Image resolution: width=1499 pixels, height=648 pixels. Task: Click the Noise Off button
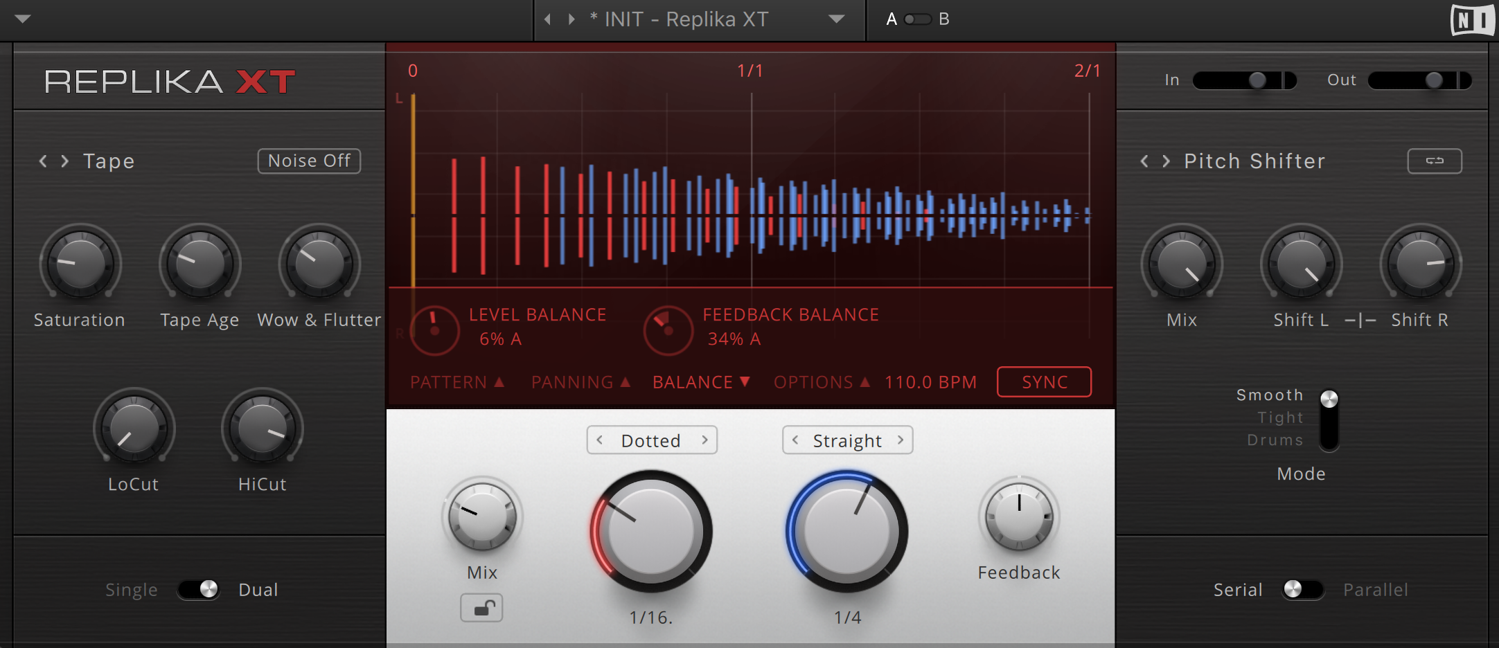tap(308, 161)
